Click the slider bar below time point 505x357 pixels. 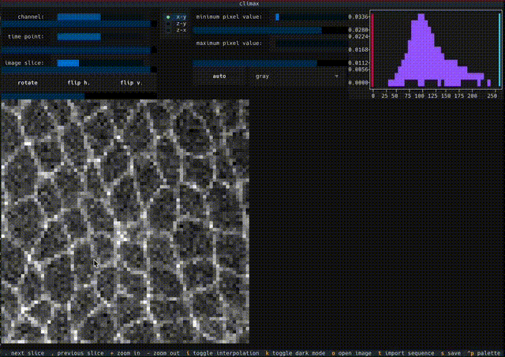[x=79, y=51]
